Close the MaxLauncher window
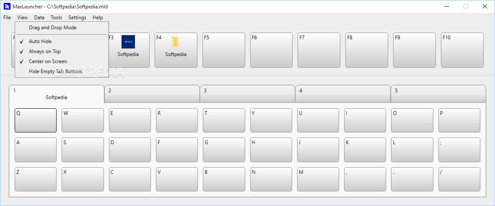Viewport: 495px width, 206px height. coord(485,6)
